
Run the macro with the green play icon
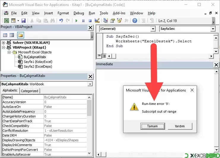point(76,21)
